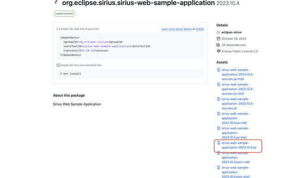The image size is (296, 178).
Task: Open the Gradle link
Action: pos(200,29)
